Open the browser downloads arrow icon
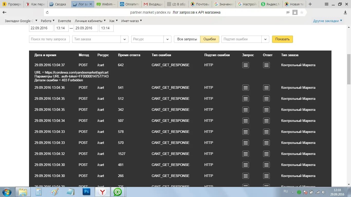Screen dimensions: 351x197 pos(345,12)
